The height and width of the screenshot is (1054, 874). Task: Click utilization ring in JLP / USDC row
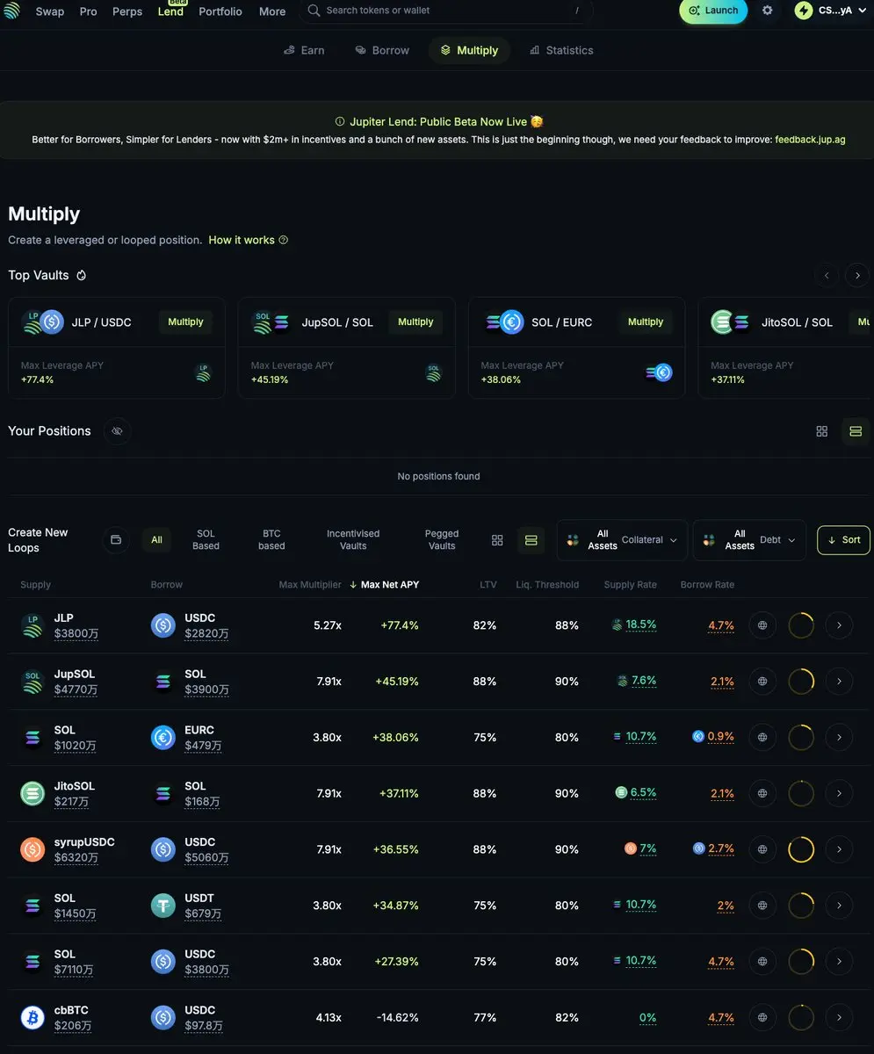pyautogui.click(x=801, y=625)
